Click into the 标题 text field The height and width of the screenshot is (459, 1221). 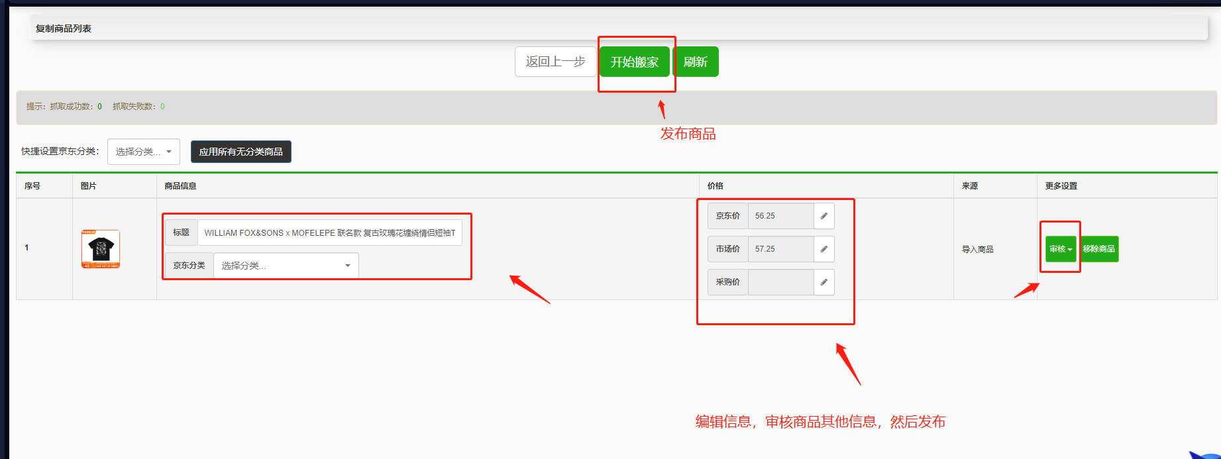click(329, 232)
